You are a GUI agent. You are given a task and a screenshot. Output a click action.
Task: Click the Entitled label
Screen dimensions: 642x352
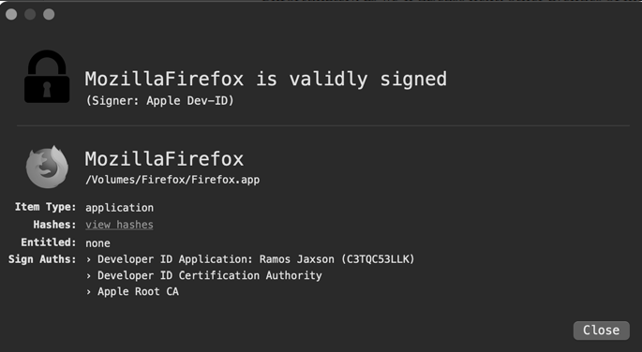point(49,242)
